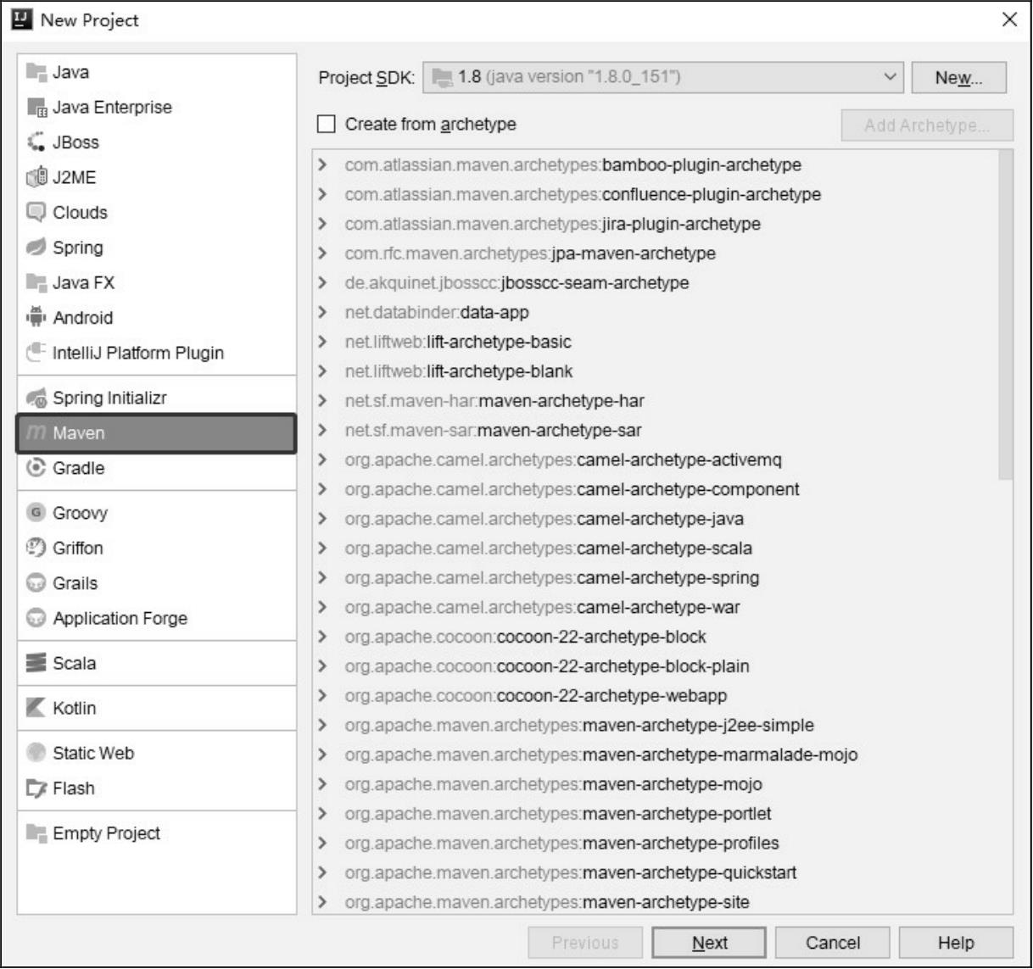Click the Android robot icon
The image size is (1033, 969).
pyautogui.click(x=36, y=318)
